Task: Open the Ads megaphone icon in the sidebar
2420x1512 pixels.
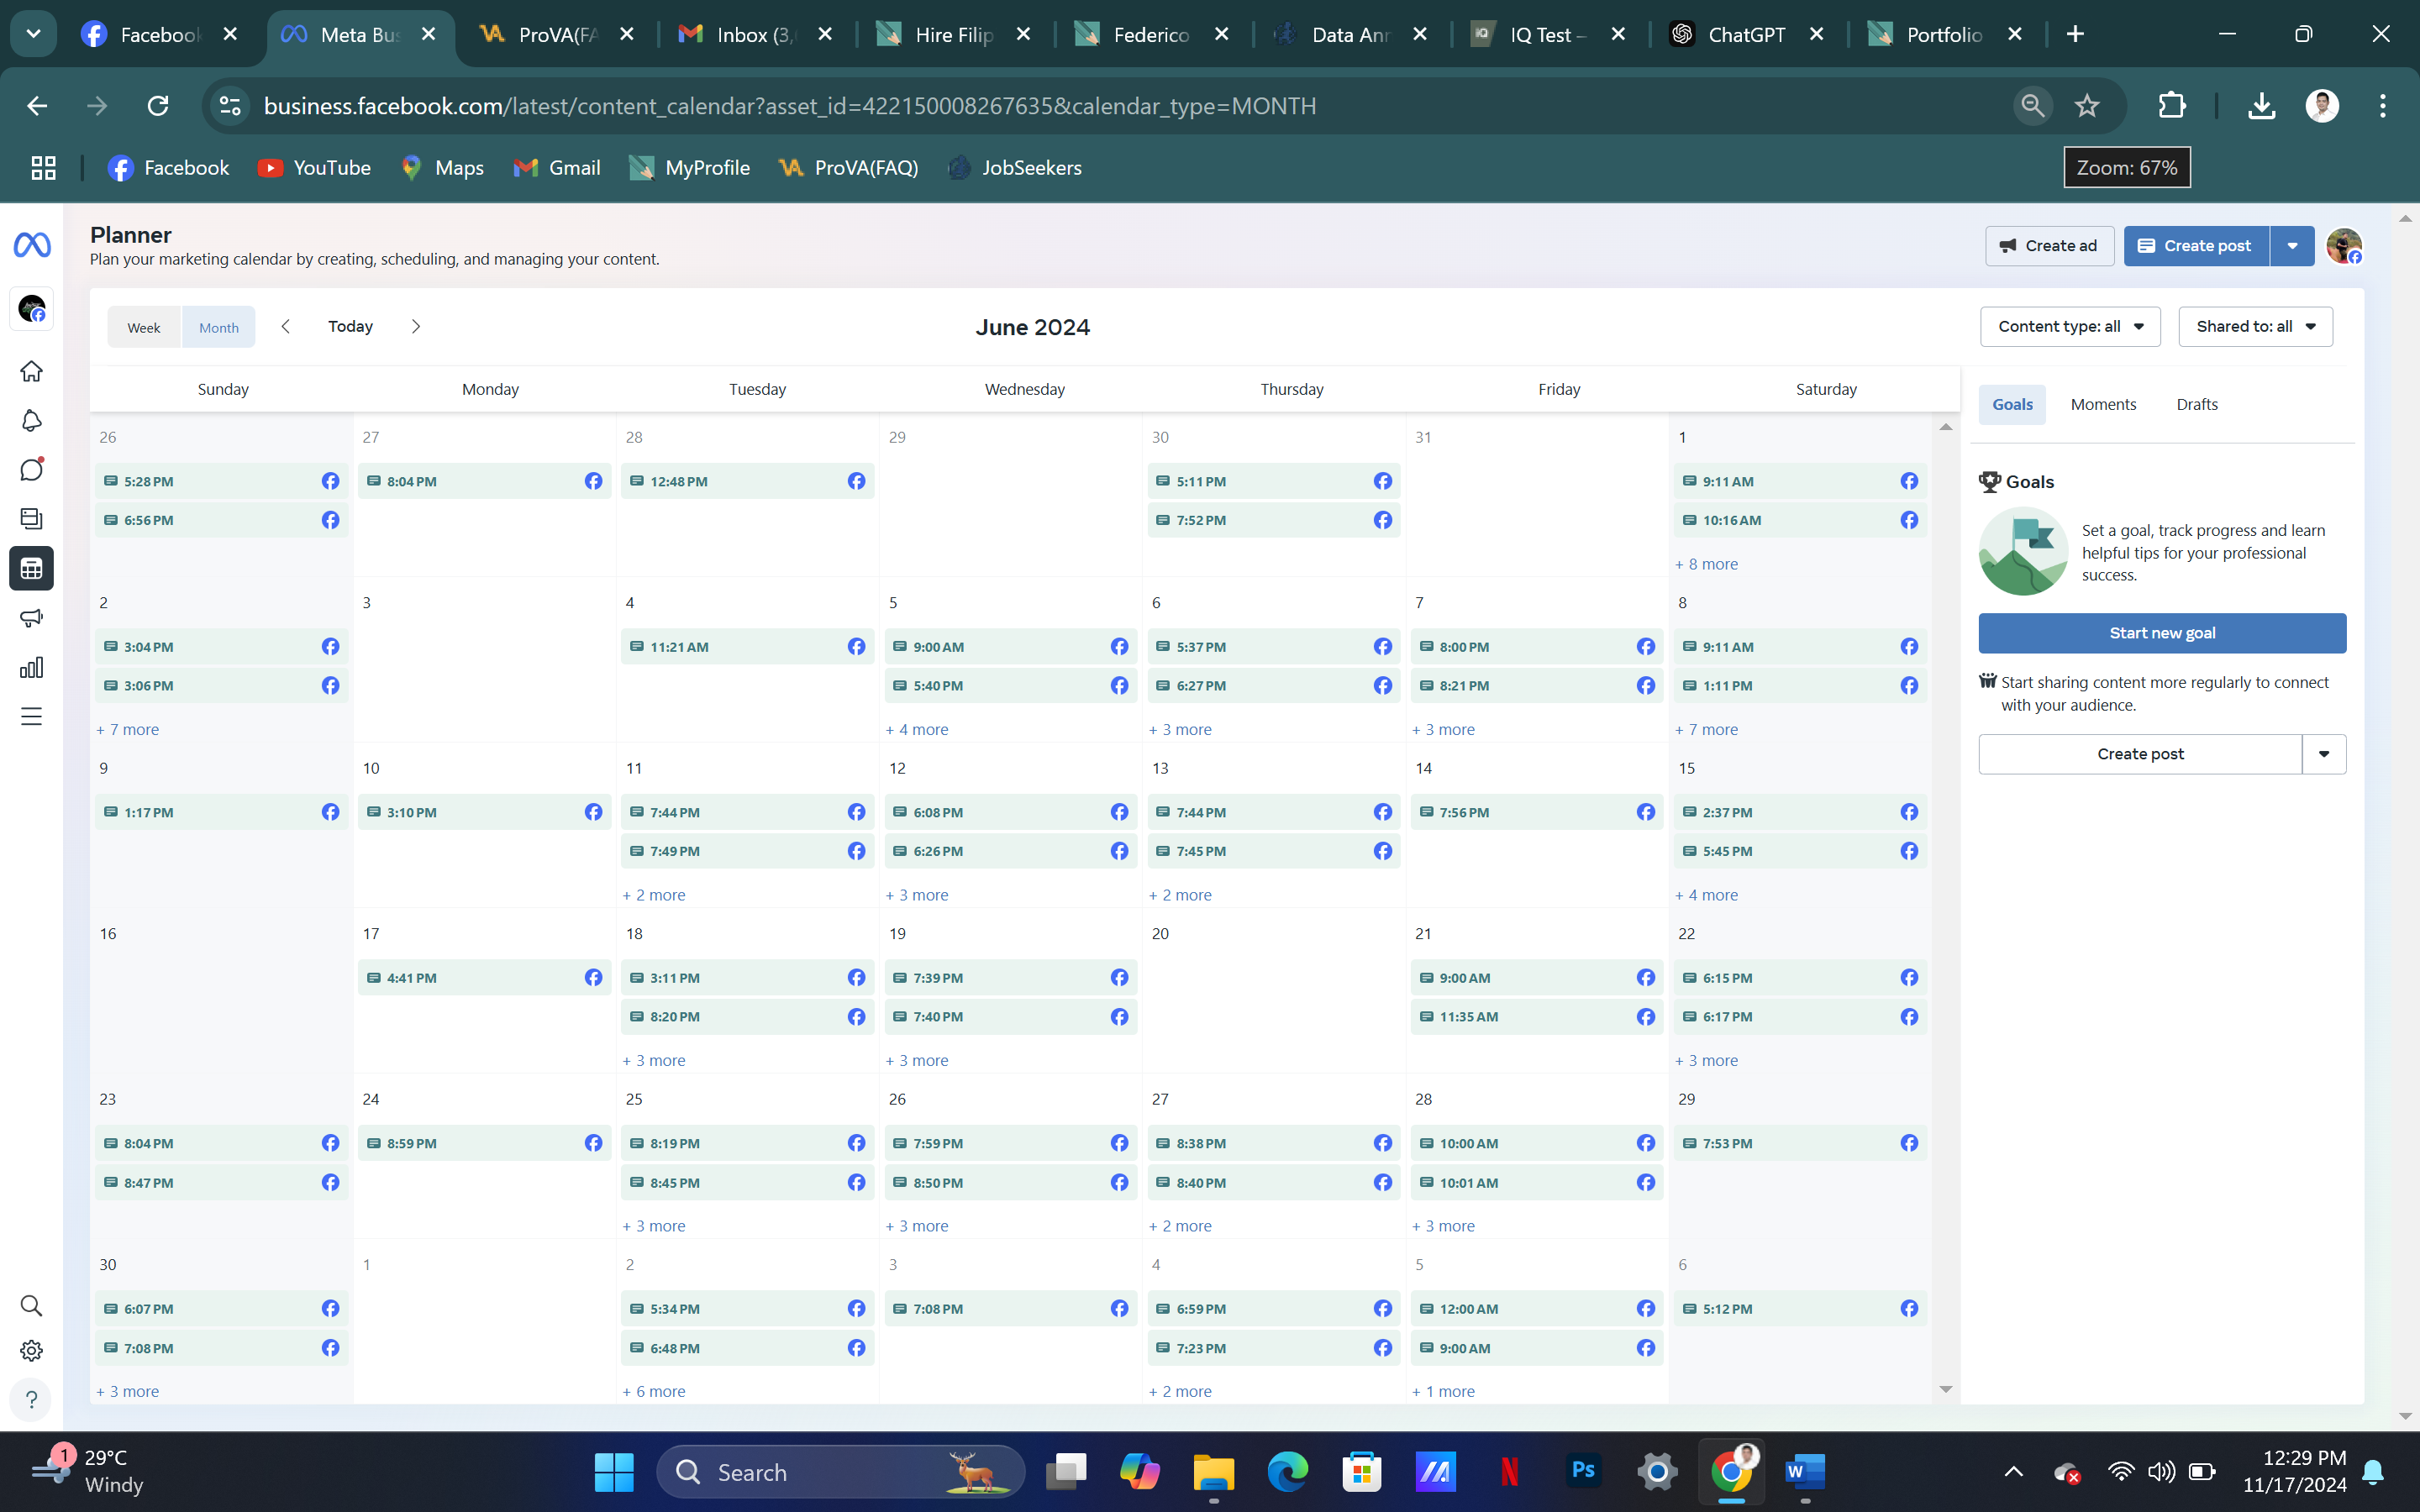Action: click(31, 618)
